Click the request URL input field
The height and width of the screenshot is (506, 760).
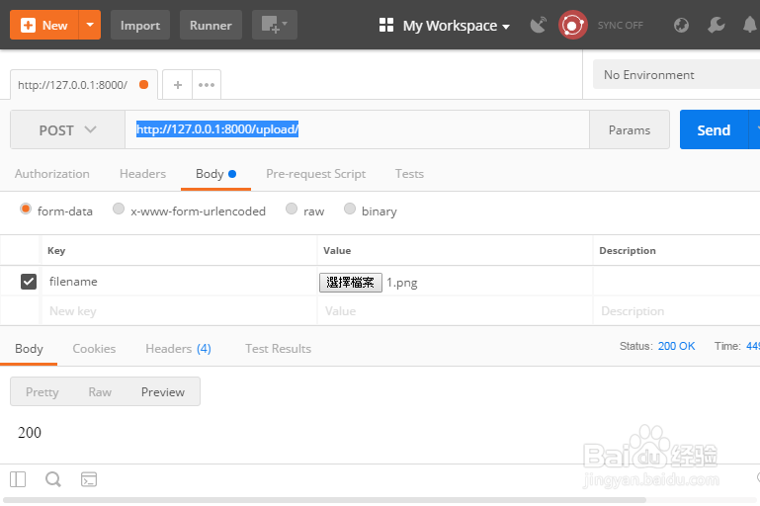point(357,129)
